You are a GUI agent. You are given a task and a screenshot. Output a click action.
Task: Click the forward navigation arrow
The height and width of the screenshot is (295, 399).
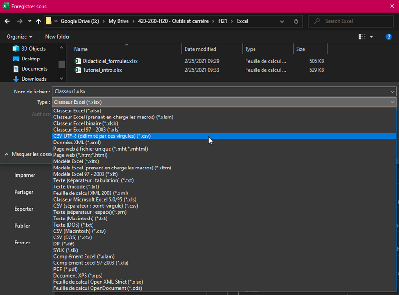[19, 21]
